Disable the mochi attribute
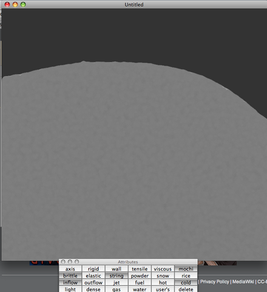This screenshot has width=267, height=292. tap(186, 269)
